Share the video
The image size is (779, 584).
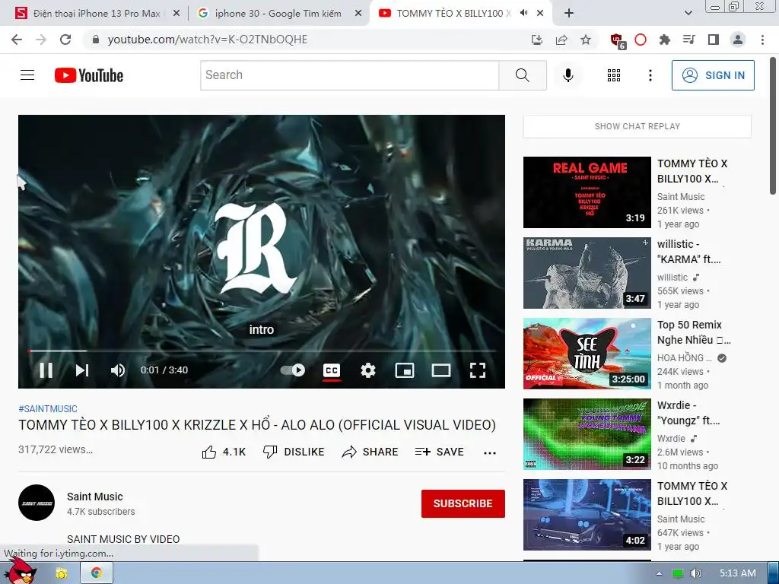[370, 452]
